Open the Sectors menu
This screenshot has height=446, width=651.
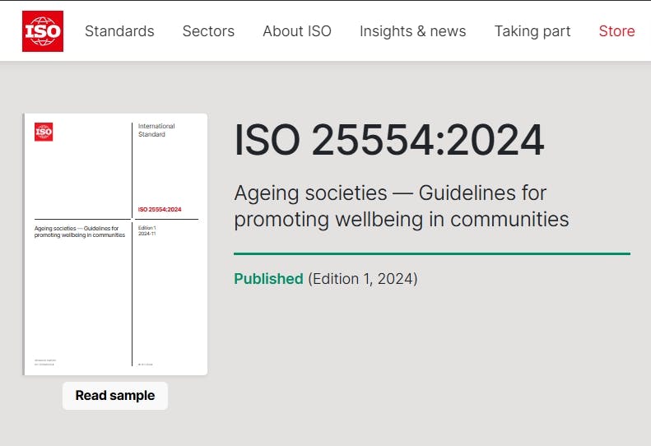pos(208,31)
